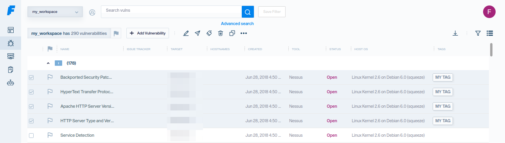
Task: Click the flag icon next to vulnerabilities count
Action: point(116,33)
